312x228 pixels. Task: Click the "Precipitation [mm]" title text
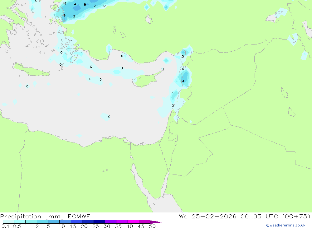coord(32,216)
